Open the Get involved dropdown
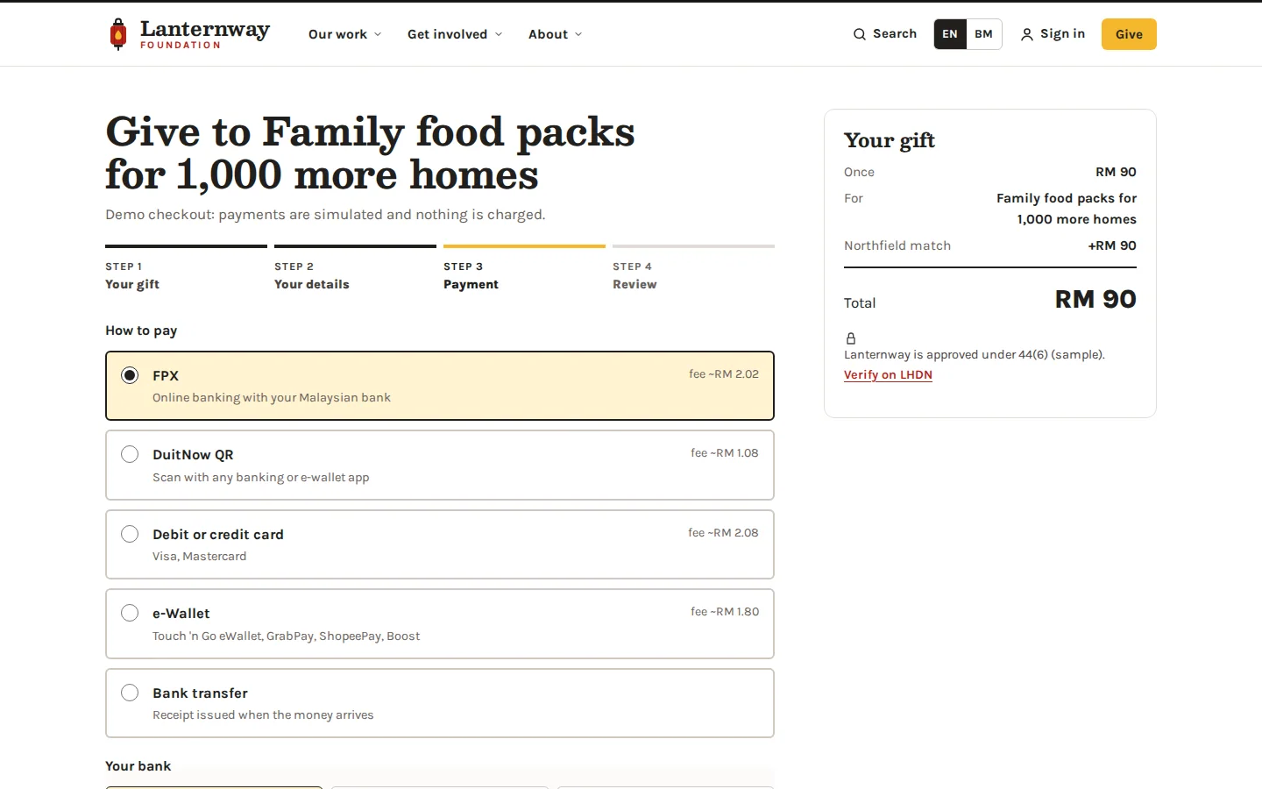 455,34
